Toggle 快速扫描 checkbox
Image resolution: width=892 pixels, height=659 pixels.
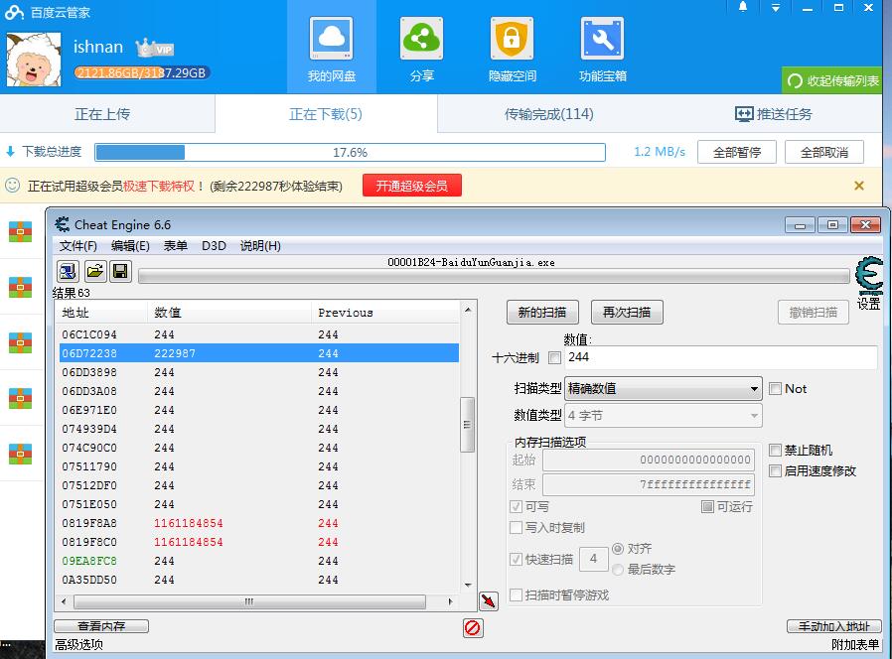pyautogui.click(x=516, y=559)
